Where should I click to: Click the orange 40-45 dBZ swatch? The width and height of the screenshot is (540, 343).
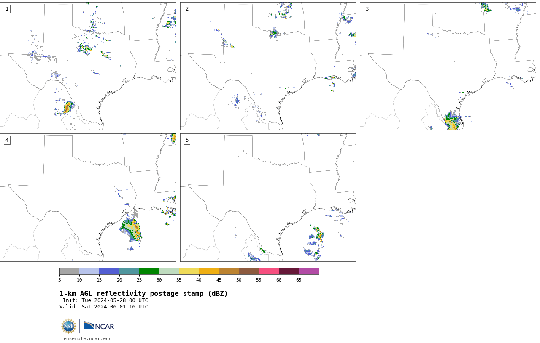pos(209,271)
